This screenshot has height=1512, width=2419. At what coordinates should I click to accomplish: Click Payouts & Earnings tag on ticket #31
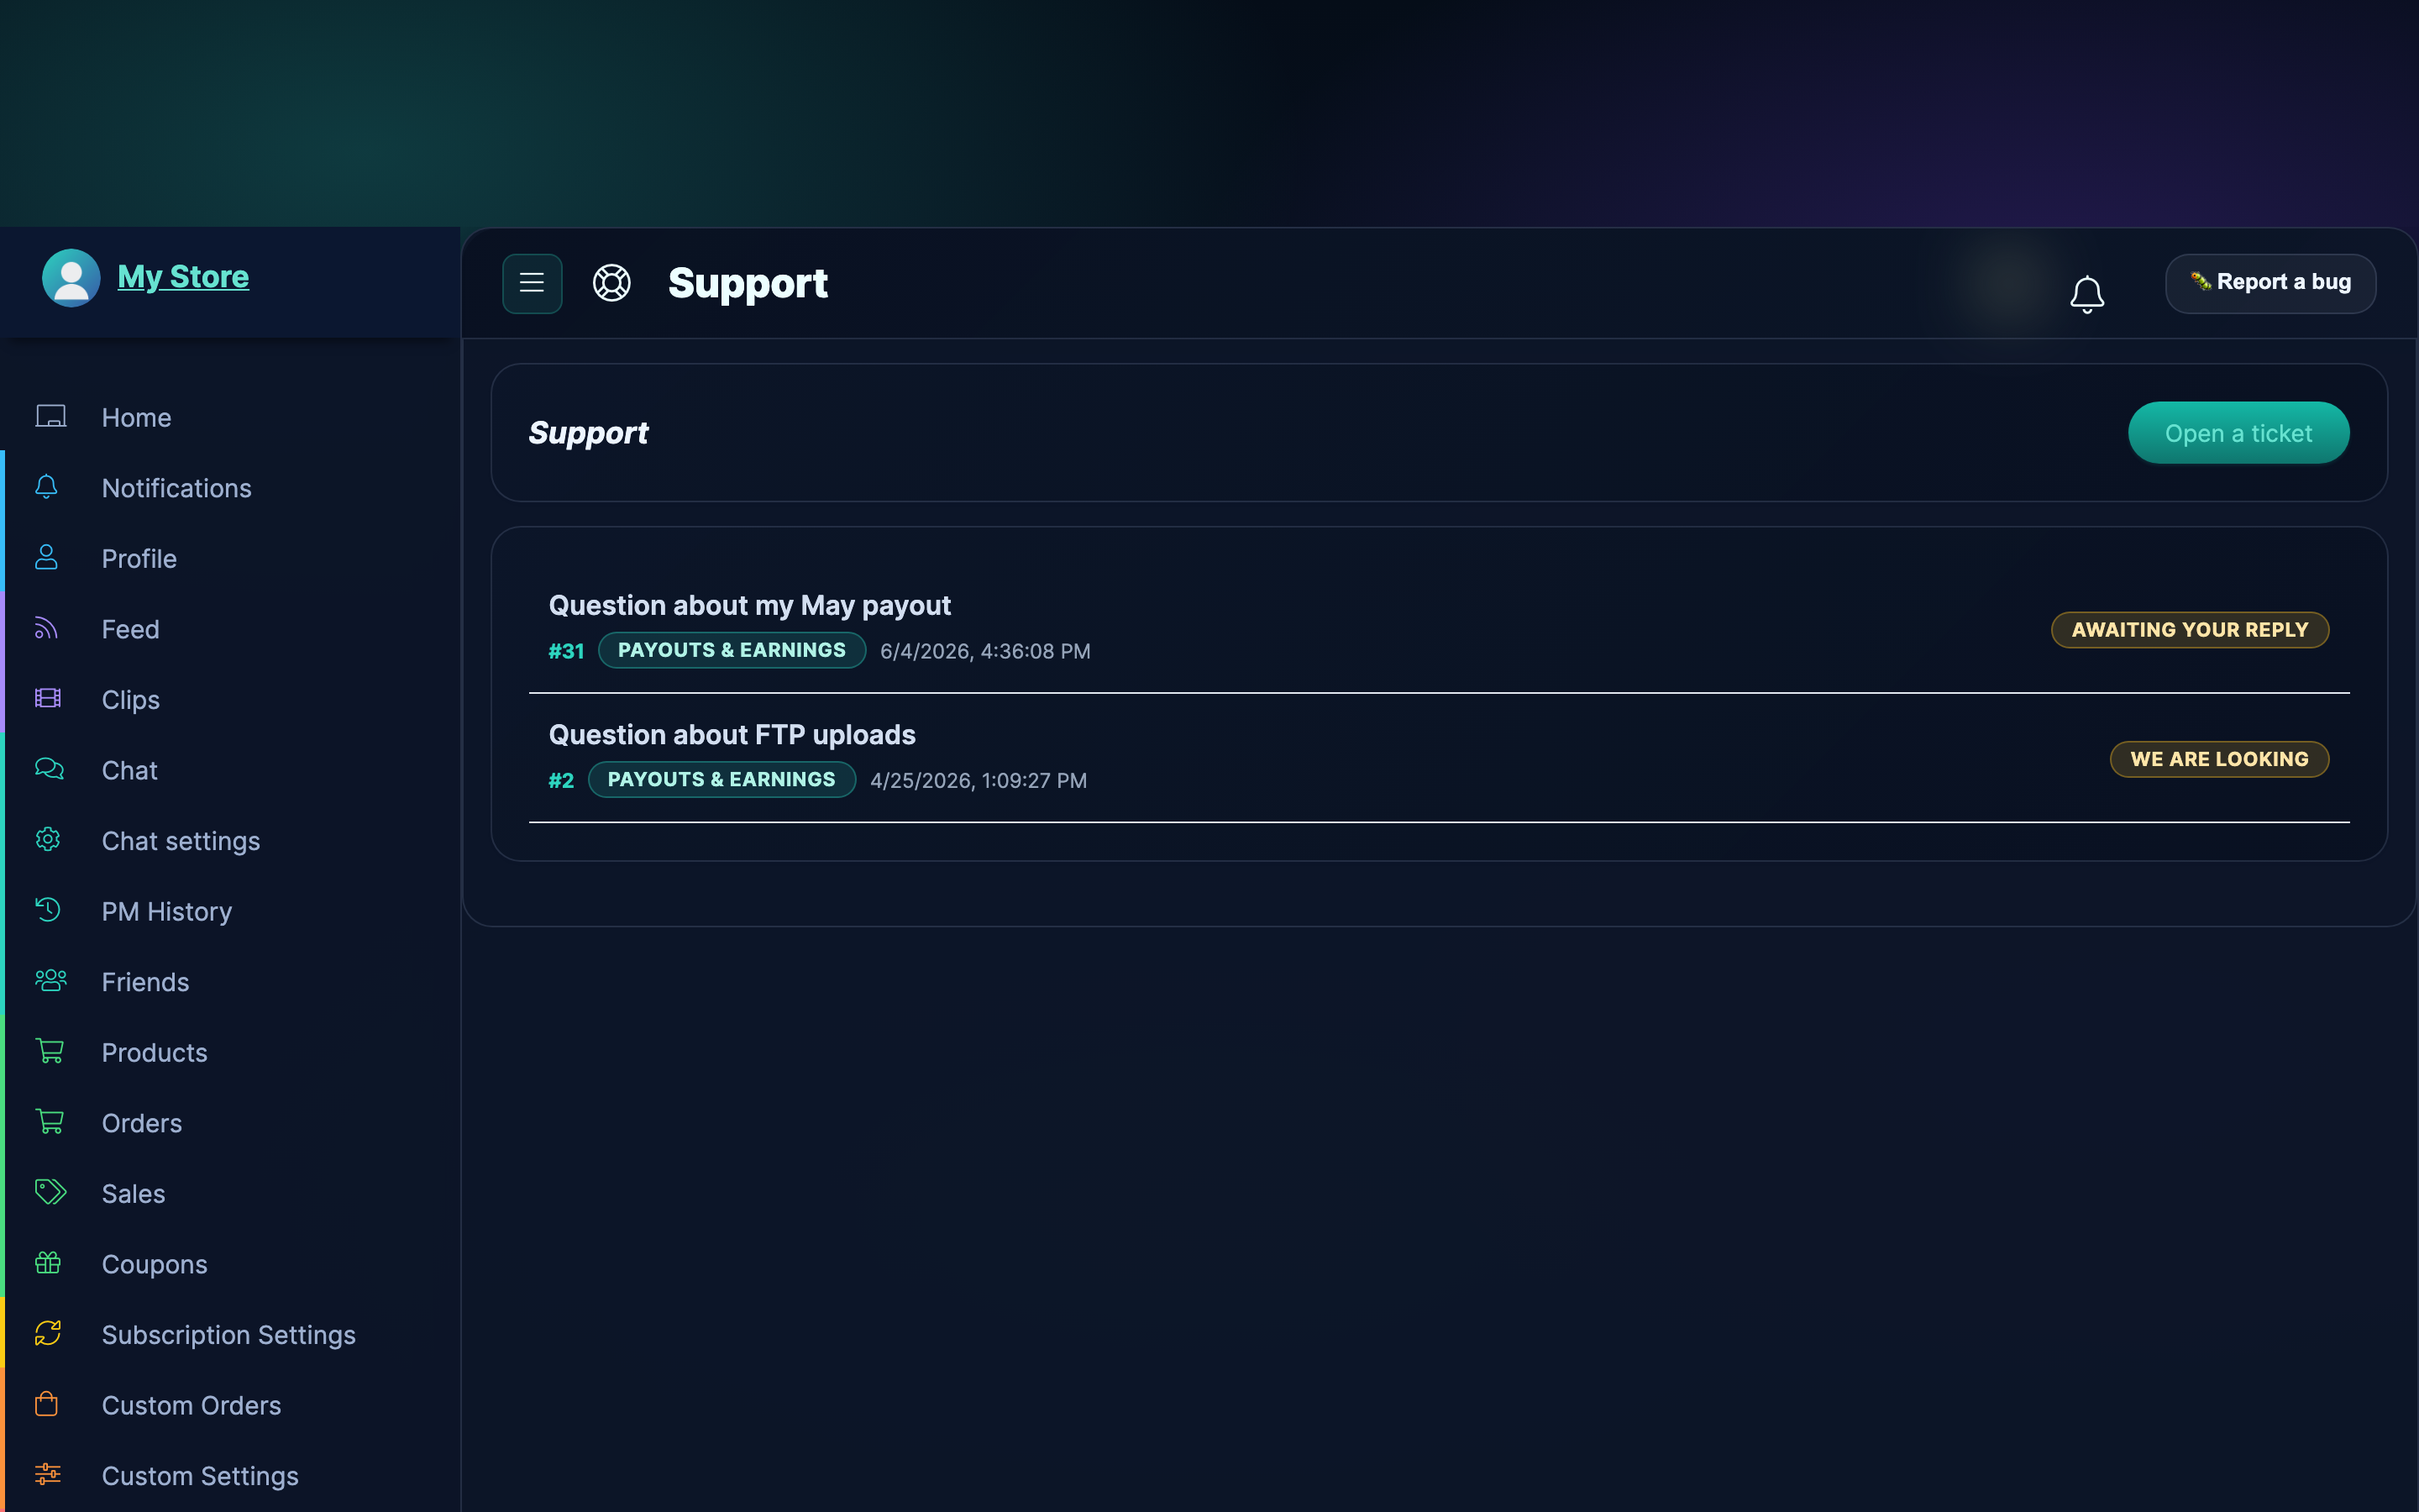(x=732, y=650)
